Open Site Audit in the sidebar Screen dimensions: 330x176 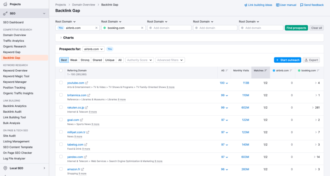(x=9, y=136)
